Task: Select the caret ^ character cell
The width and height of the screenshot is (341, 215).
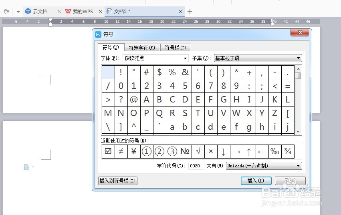Action: [134, 127]
